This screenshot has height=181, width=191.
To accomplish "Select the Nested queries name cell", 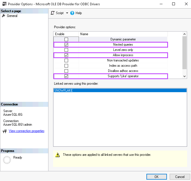I will [123, 45].
